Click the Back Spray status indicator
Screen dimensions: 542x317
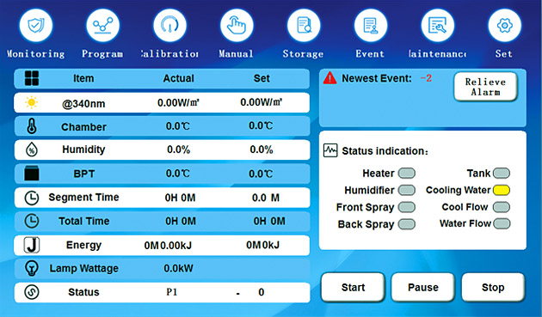406,224
